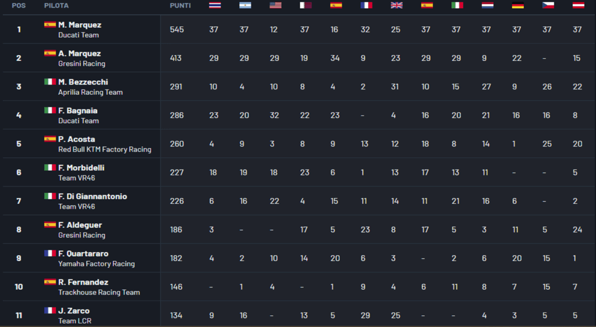Viewport: 596px width, 327px height.
Task: Sort by the PUNTI column header
Action: tap(180, 6)
